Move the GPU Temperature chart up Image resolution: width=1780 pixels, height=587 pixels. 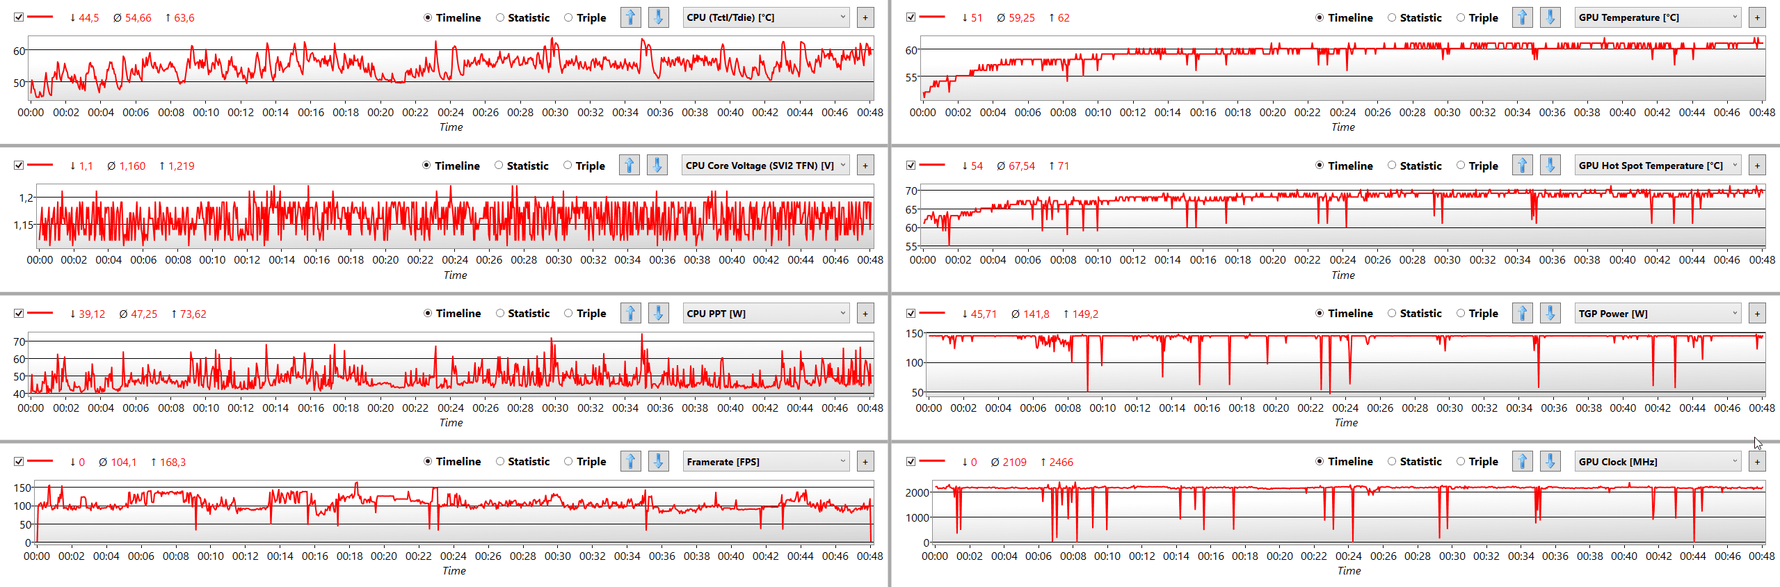coord(1522,17)
